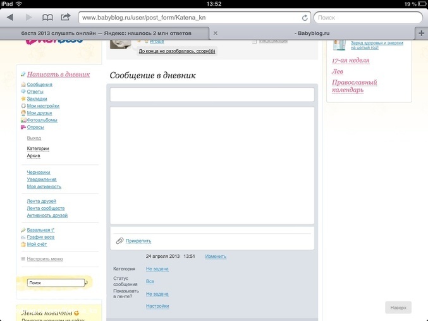Open the message status 'Все' selector
Image resolution: width=428 pixels, height=321 pixels.
point(150,281)
